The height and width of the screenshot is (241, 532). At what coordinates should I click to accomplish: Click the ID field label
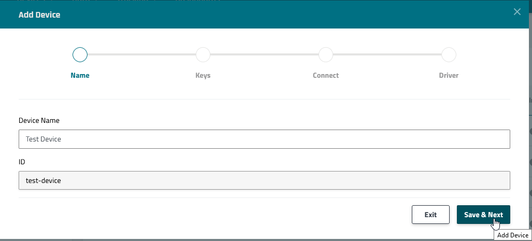pos(22,162)
